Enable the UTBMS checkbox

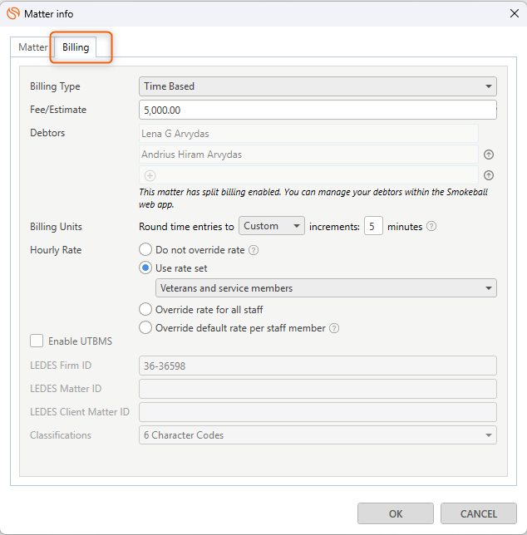click(x=37, y=341)
